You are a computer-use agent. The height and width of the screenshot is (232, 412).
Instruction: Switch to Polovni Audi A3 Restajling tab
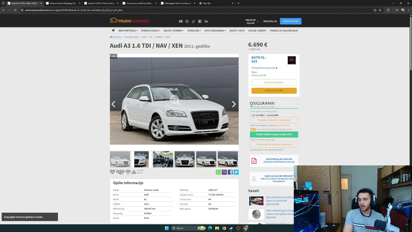[x=62, y=3]
